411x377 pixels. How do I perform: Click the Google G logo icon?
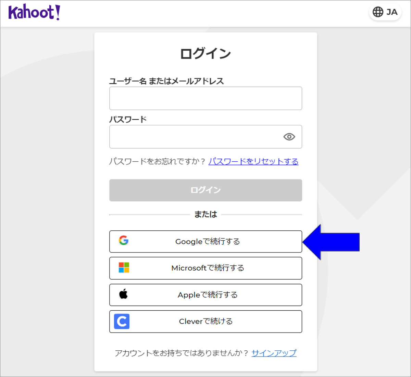tap(124, 240)
